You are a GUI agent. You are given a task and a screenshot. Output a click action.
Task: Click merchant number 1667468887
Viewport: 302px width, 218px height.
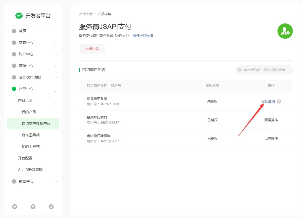pyautogui.click(x=110, y=123)
